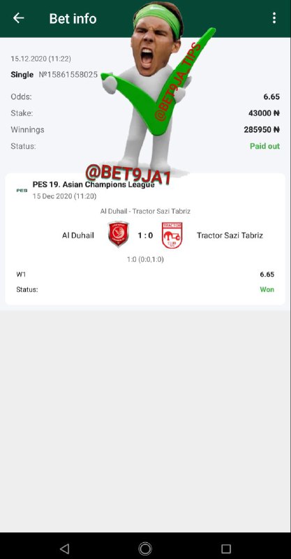Tap the back arrow in header
The height and width of the screenshot is (559, 291).
pos(19,18)
